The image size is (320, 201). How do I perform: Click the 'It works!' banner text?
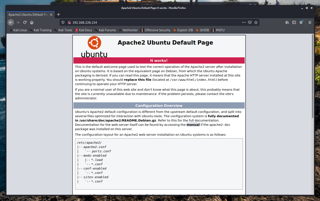tap(159, 61)
